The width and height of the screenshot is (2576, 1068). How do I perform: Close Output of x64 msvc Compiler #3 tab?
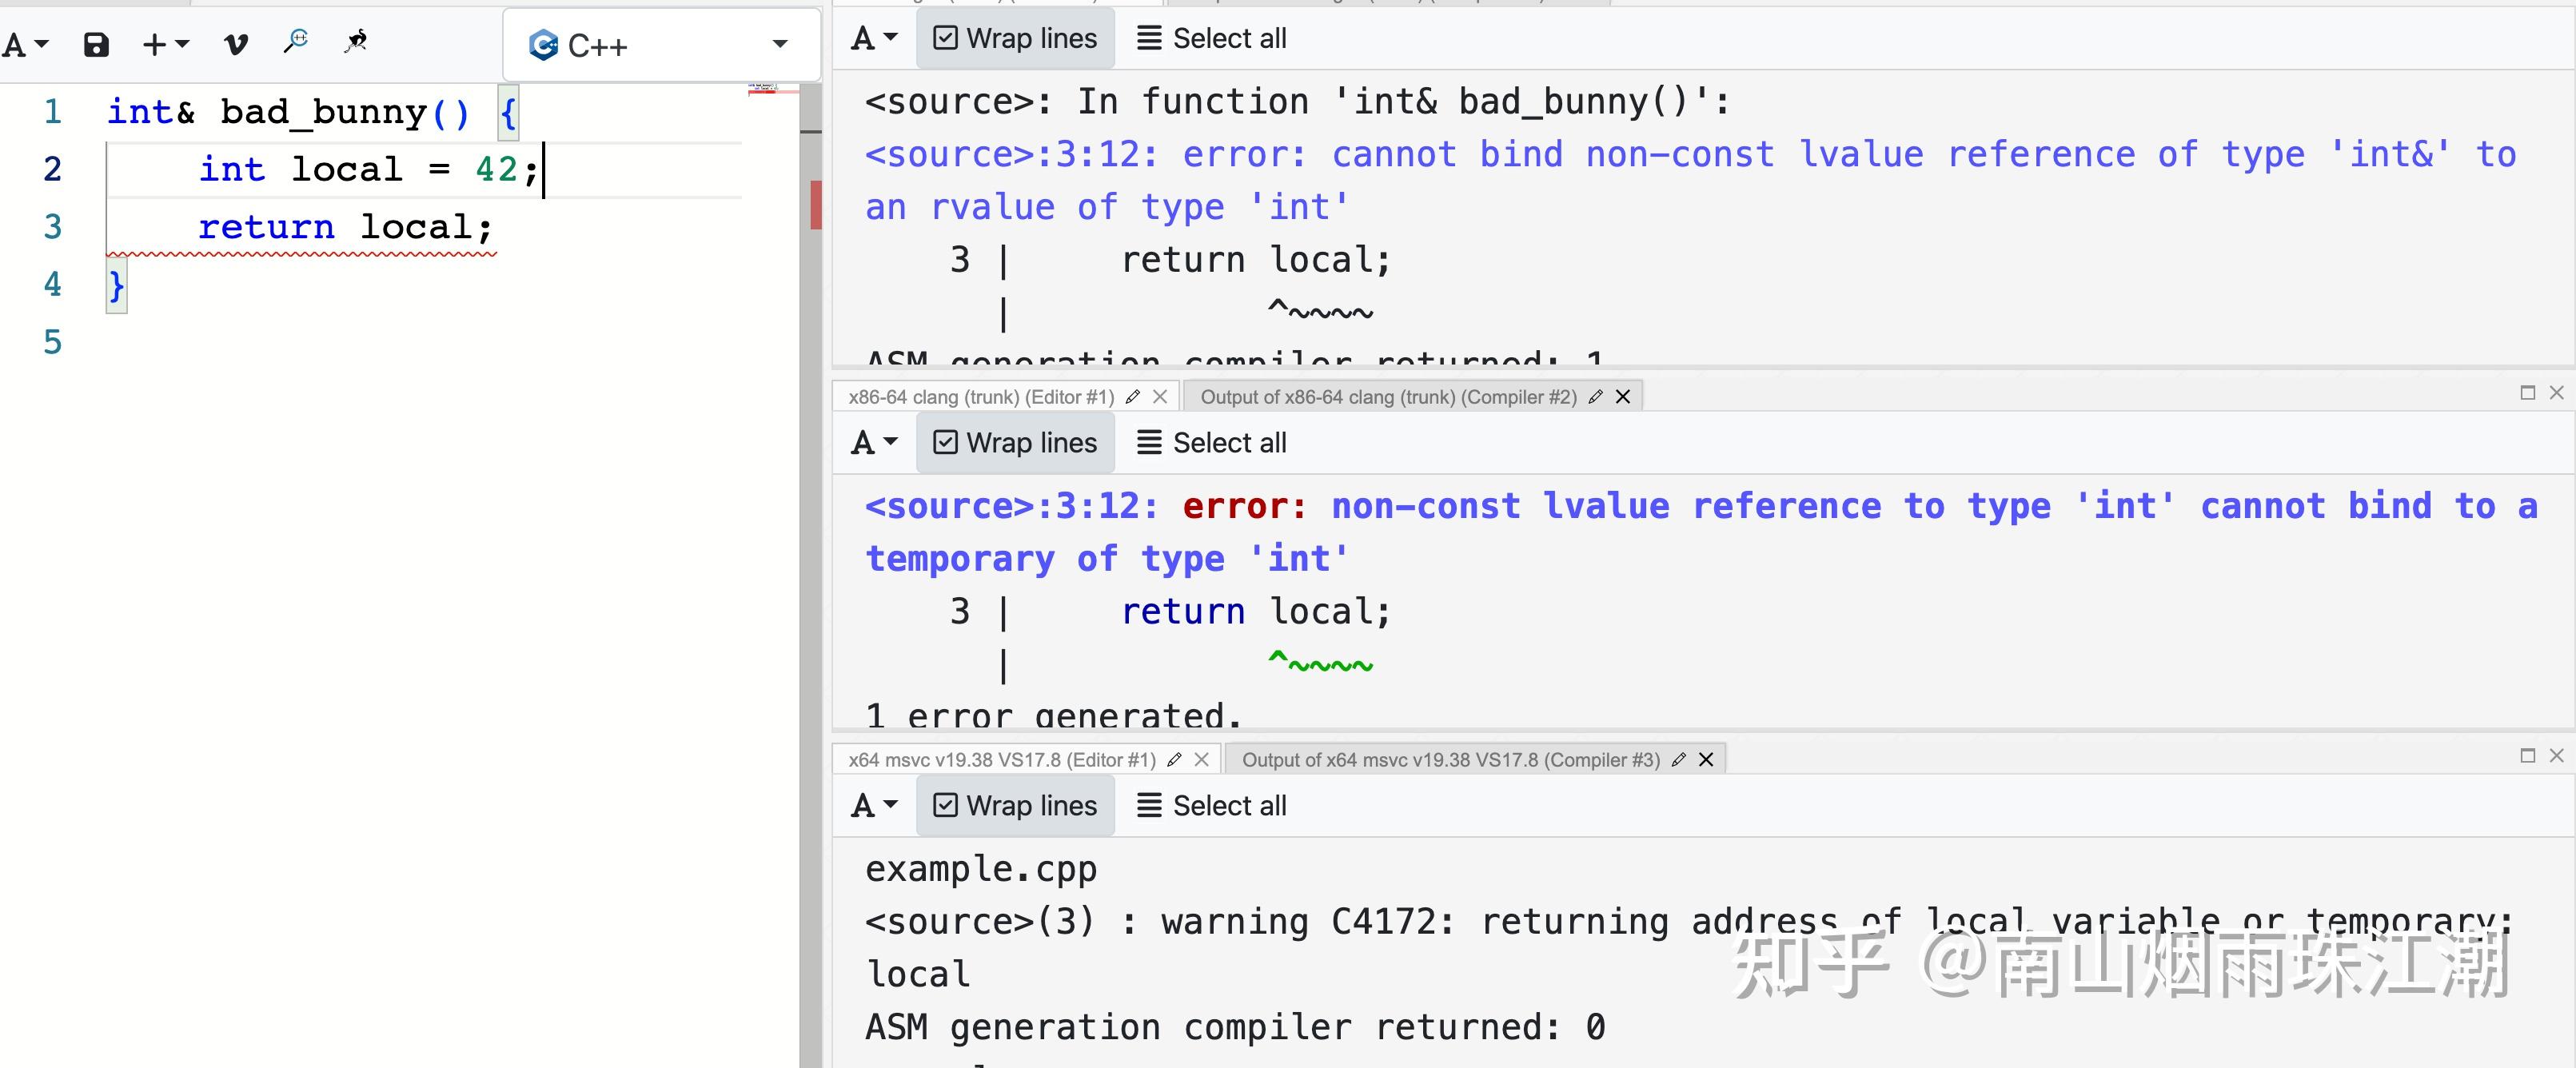(x=1706, y=760)
